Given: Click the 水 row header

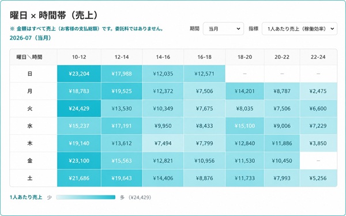Looking at the screenshot, I should click(33, 126).
